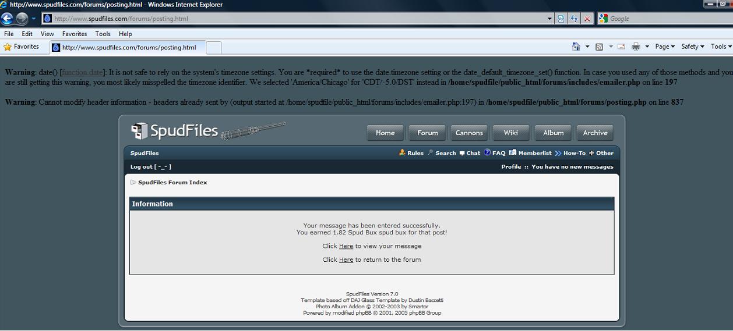Click the Print icon in command bar
733x331 pixels.
click(636, 47)
